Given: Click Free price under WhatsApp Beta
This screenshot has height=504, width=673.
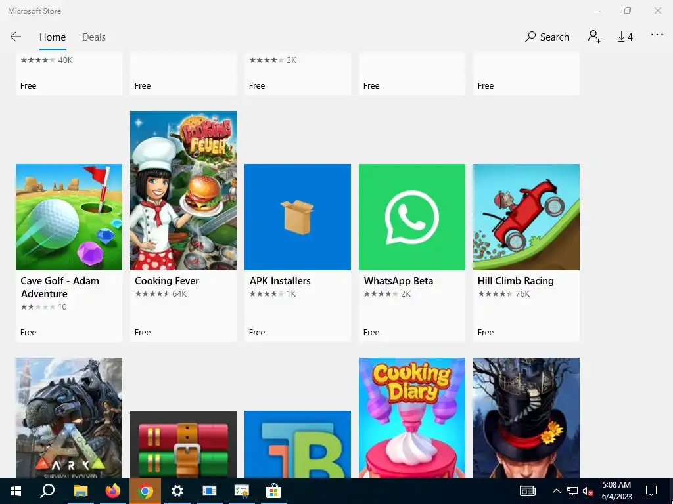Looking at the screenshot, I should click(x=371, y=333).
